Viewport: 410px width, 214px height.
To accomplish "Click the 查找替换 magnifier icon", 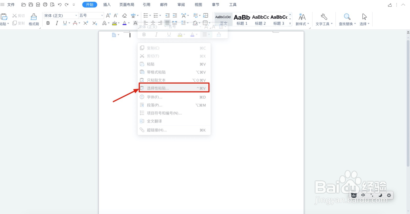I will click(x=347, y=17).
